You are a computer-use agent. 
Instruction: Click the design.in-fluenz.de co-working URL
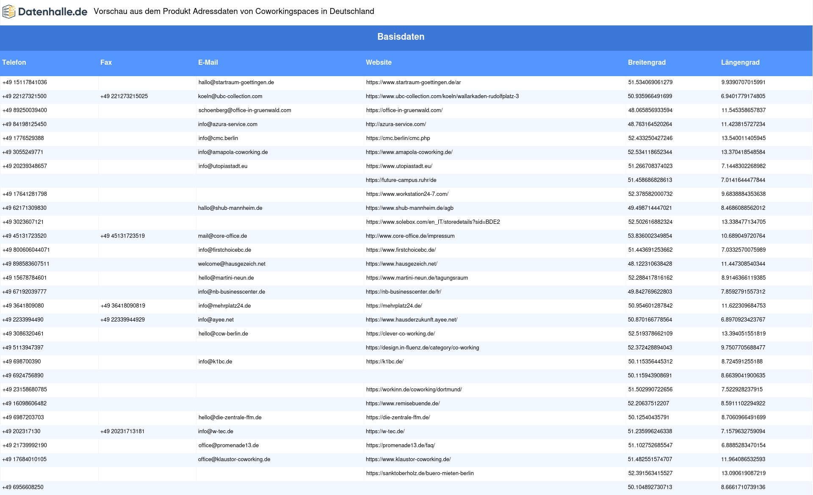pos(422,348)
